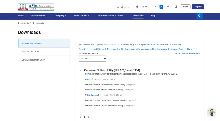Switch to Income Tax Forms tab

(x=44, y=51)
